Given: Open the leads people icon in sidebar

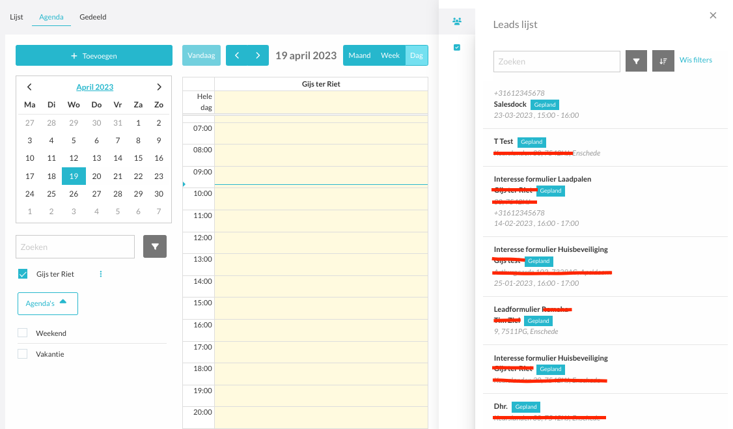Looking at the screenshot, I should 457,21.
